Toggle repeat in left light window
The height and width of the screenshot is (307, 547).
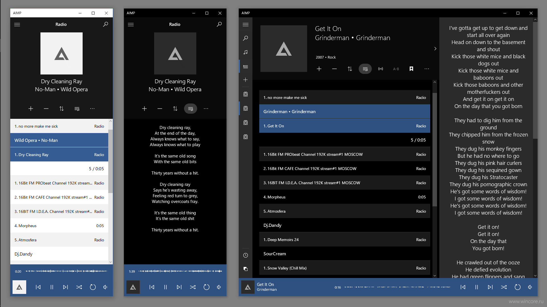(93, 287)
